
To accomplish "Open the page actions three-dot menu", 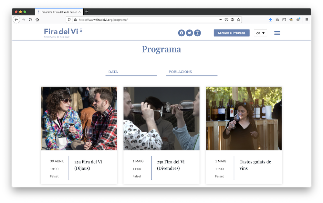I will pyautogui.click(x=220, y=20).
